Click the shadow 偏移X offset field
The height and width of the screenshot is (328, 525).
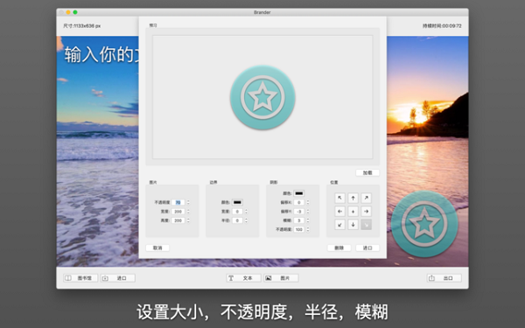(299, 202)
